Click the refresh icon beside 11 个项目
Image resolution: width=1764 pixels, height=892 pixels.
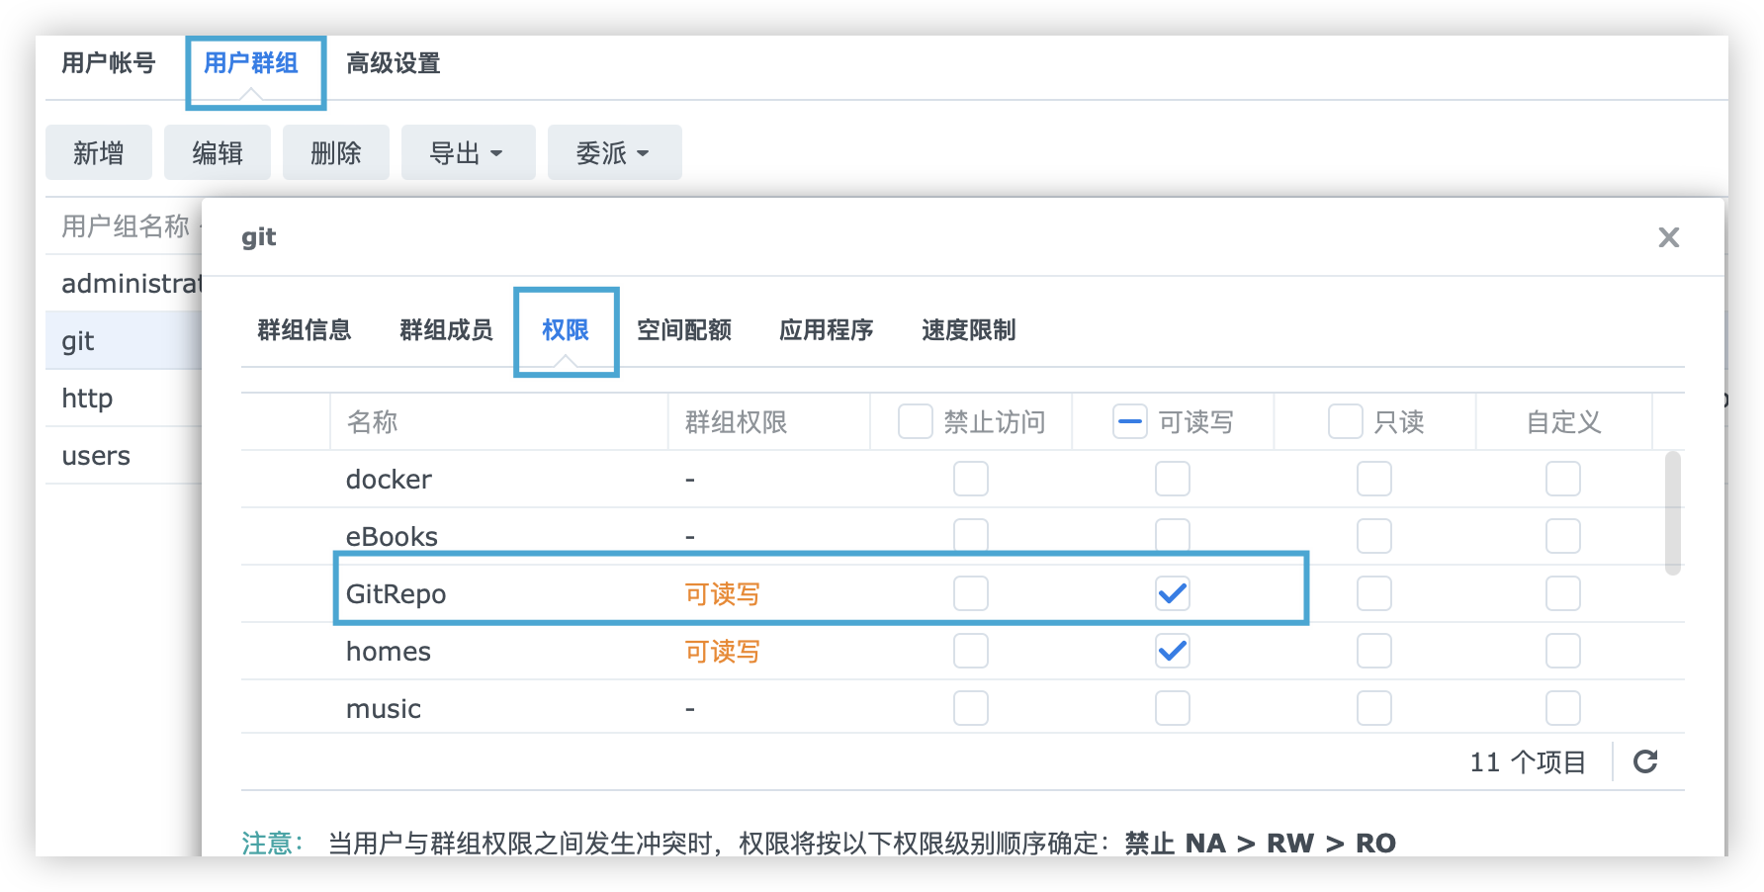pos(1645,761)
